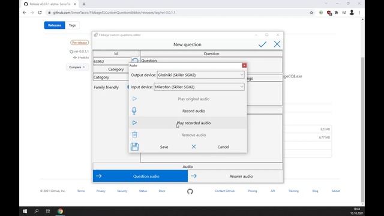Click the GitHub logo in footer
Screen dimensions: 384x216
190,191
